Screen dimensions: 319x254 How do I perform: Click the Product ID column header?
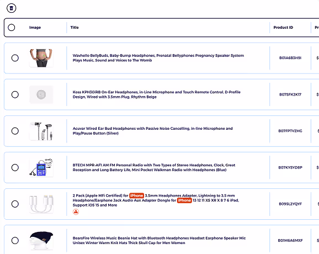pos(283,27)
